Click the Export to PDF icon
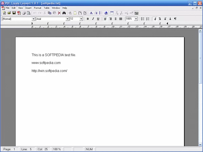 point(19,13)
